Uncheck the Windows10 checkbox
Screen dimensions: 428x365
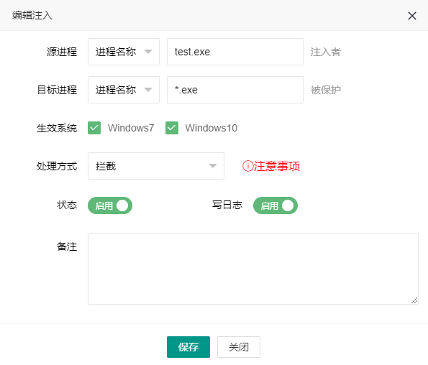coord(172,128)
